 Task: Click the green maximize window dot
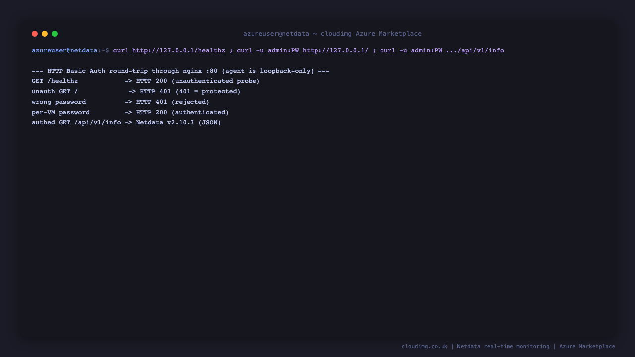(55, 34)
